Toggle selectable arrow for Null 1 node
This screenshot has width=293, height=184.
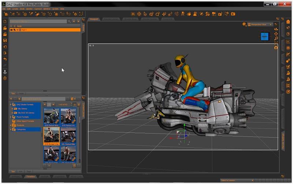click(15, 30)
